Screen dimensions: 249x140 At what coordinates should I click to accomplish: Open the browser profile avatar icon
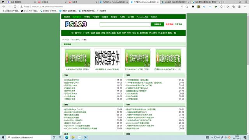click(239, 7)
